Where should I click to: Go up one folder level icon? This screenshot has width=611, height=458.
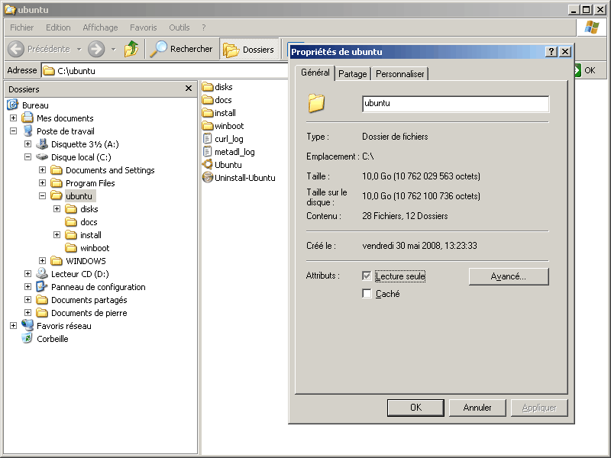point(131,49)
